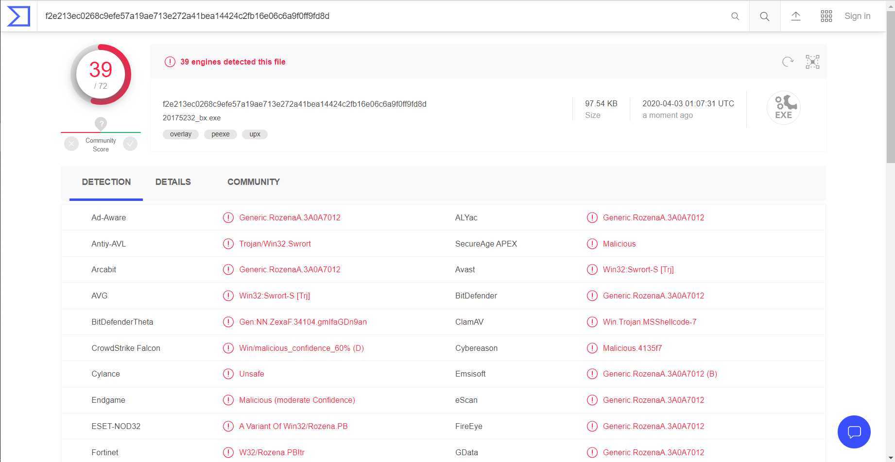Click the 2020-04-03 01:07:31 UTC timestamp
Image resolution: width=895 pixels, height=462 pixels.
(x=688, y=103)
